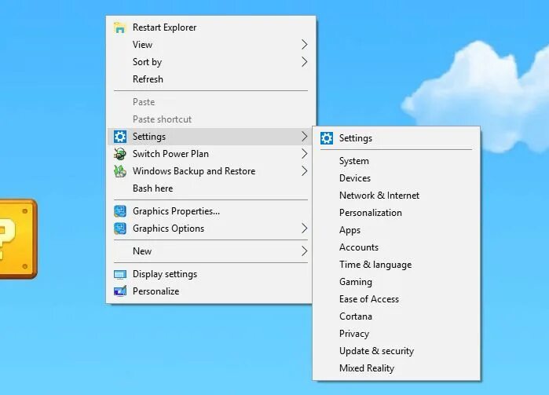
Task: Open the New menu entry
Action: click(x=210, y=251)
